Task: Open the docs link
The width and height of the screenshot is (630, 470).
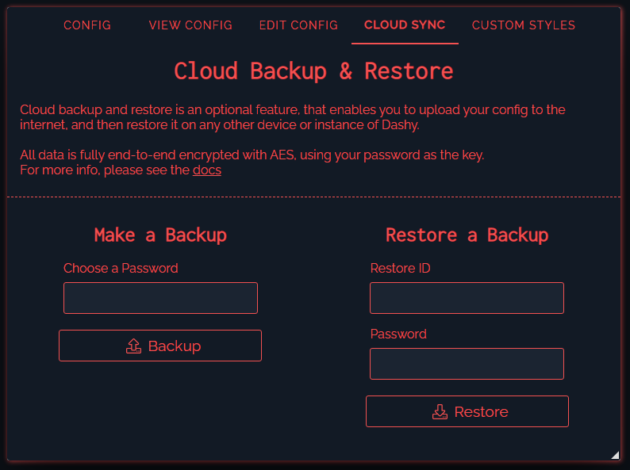Action: 207,170
